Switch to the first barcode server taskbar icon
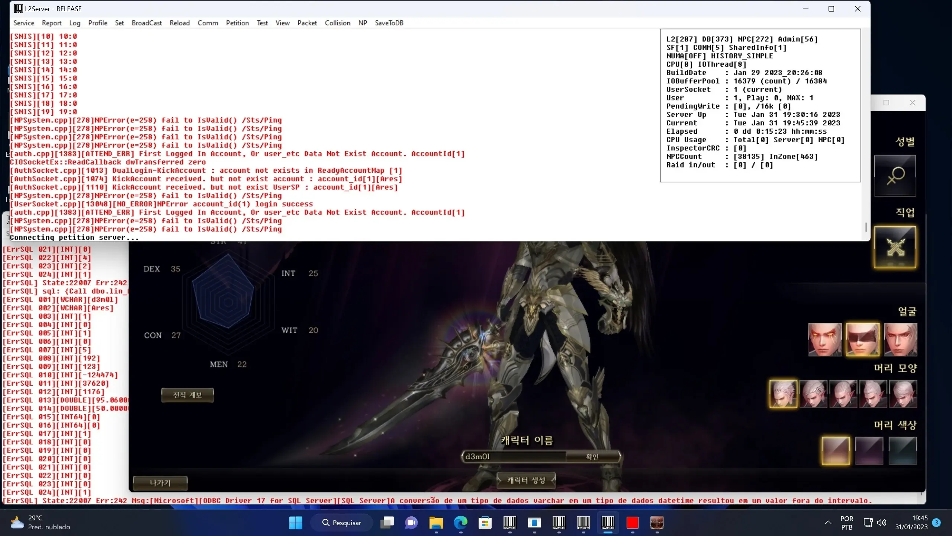Image resolution: width=952 pixels, height=536 pixels. click(x=509, y=523)
